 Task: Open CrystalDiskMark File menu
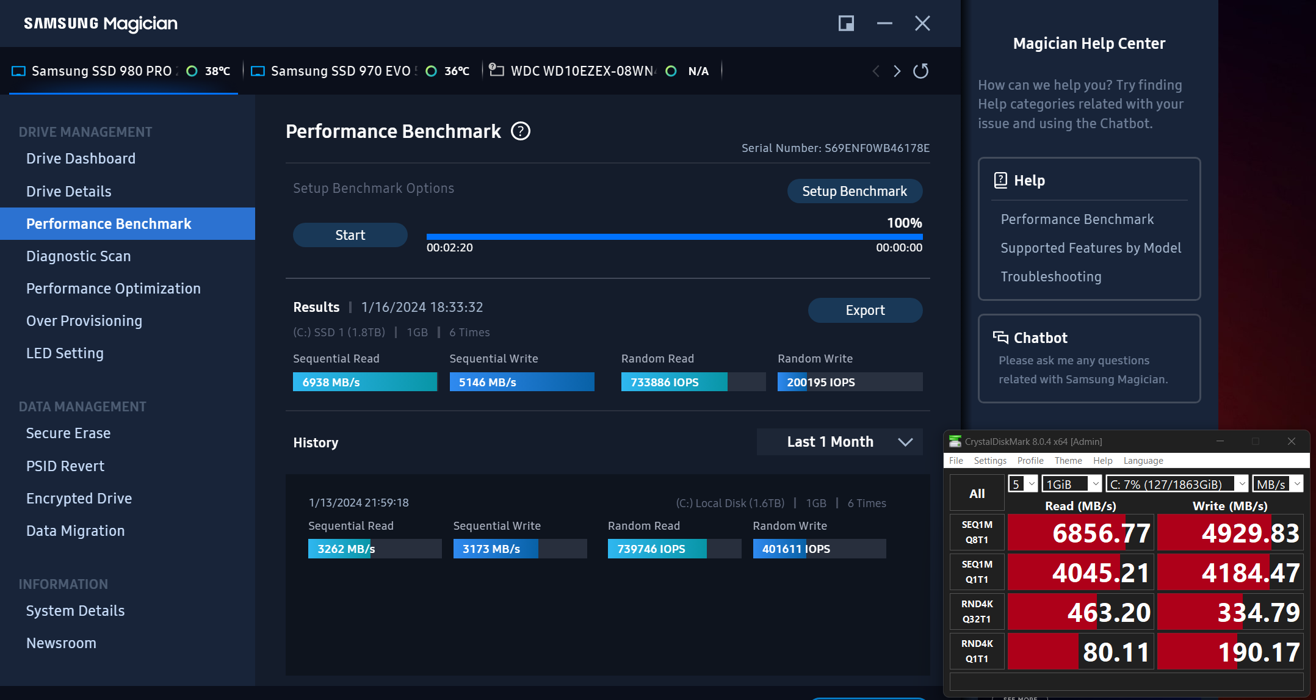click(x=956, y=461)
